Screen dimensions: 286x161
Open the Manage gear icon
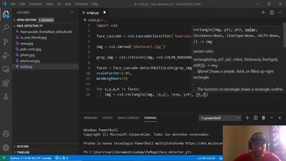click(6, 148)
